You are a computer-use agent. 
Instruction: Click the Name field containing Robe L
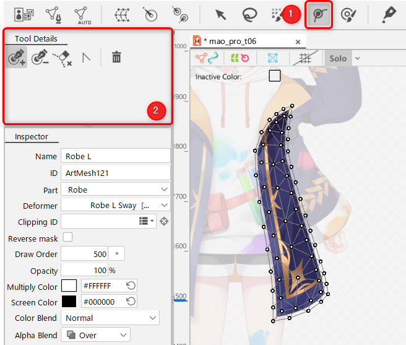(115, 157)
